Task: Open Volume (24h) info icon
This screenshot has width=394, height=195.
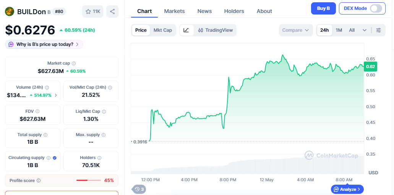Action: [x=47, y=88]
